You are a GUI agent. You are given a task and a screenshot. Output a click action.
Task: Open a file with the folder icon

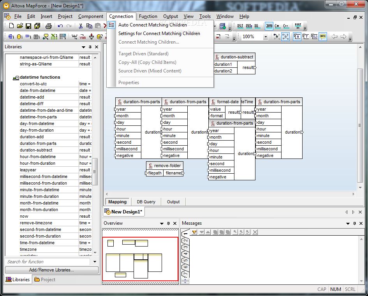click(x=20, y=26)
